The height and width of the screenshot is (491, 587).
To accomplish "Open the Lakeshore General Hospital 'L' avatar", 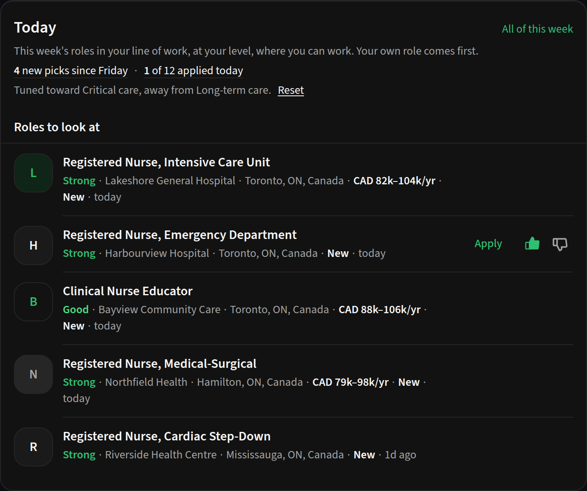I will (33, 173).
